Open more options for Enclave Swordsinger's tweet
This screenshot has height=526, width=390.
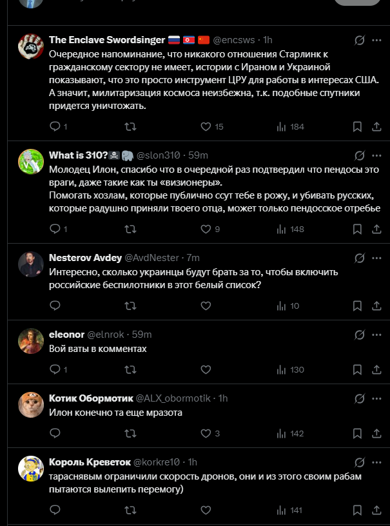click(376, 40)
